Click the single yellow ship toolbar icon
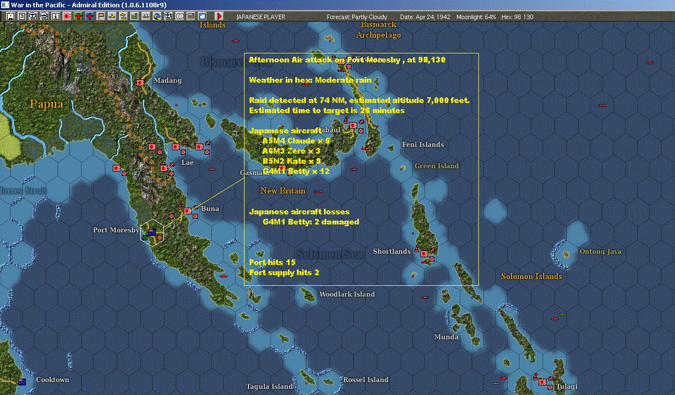This screenshot has width=675, height=395. (112, 16)
